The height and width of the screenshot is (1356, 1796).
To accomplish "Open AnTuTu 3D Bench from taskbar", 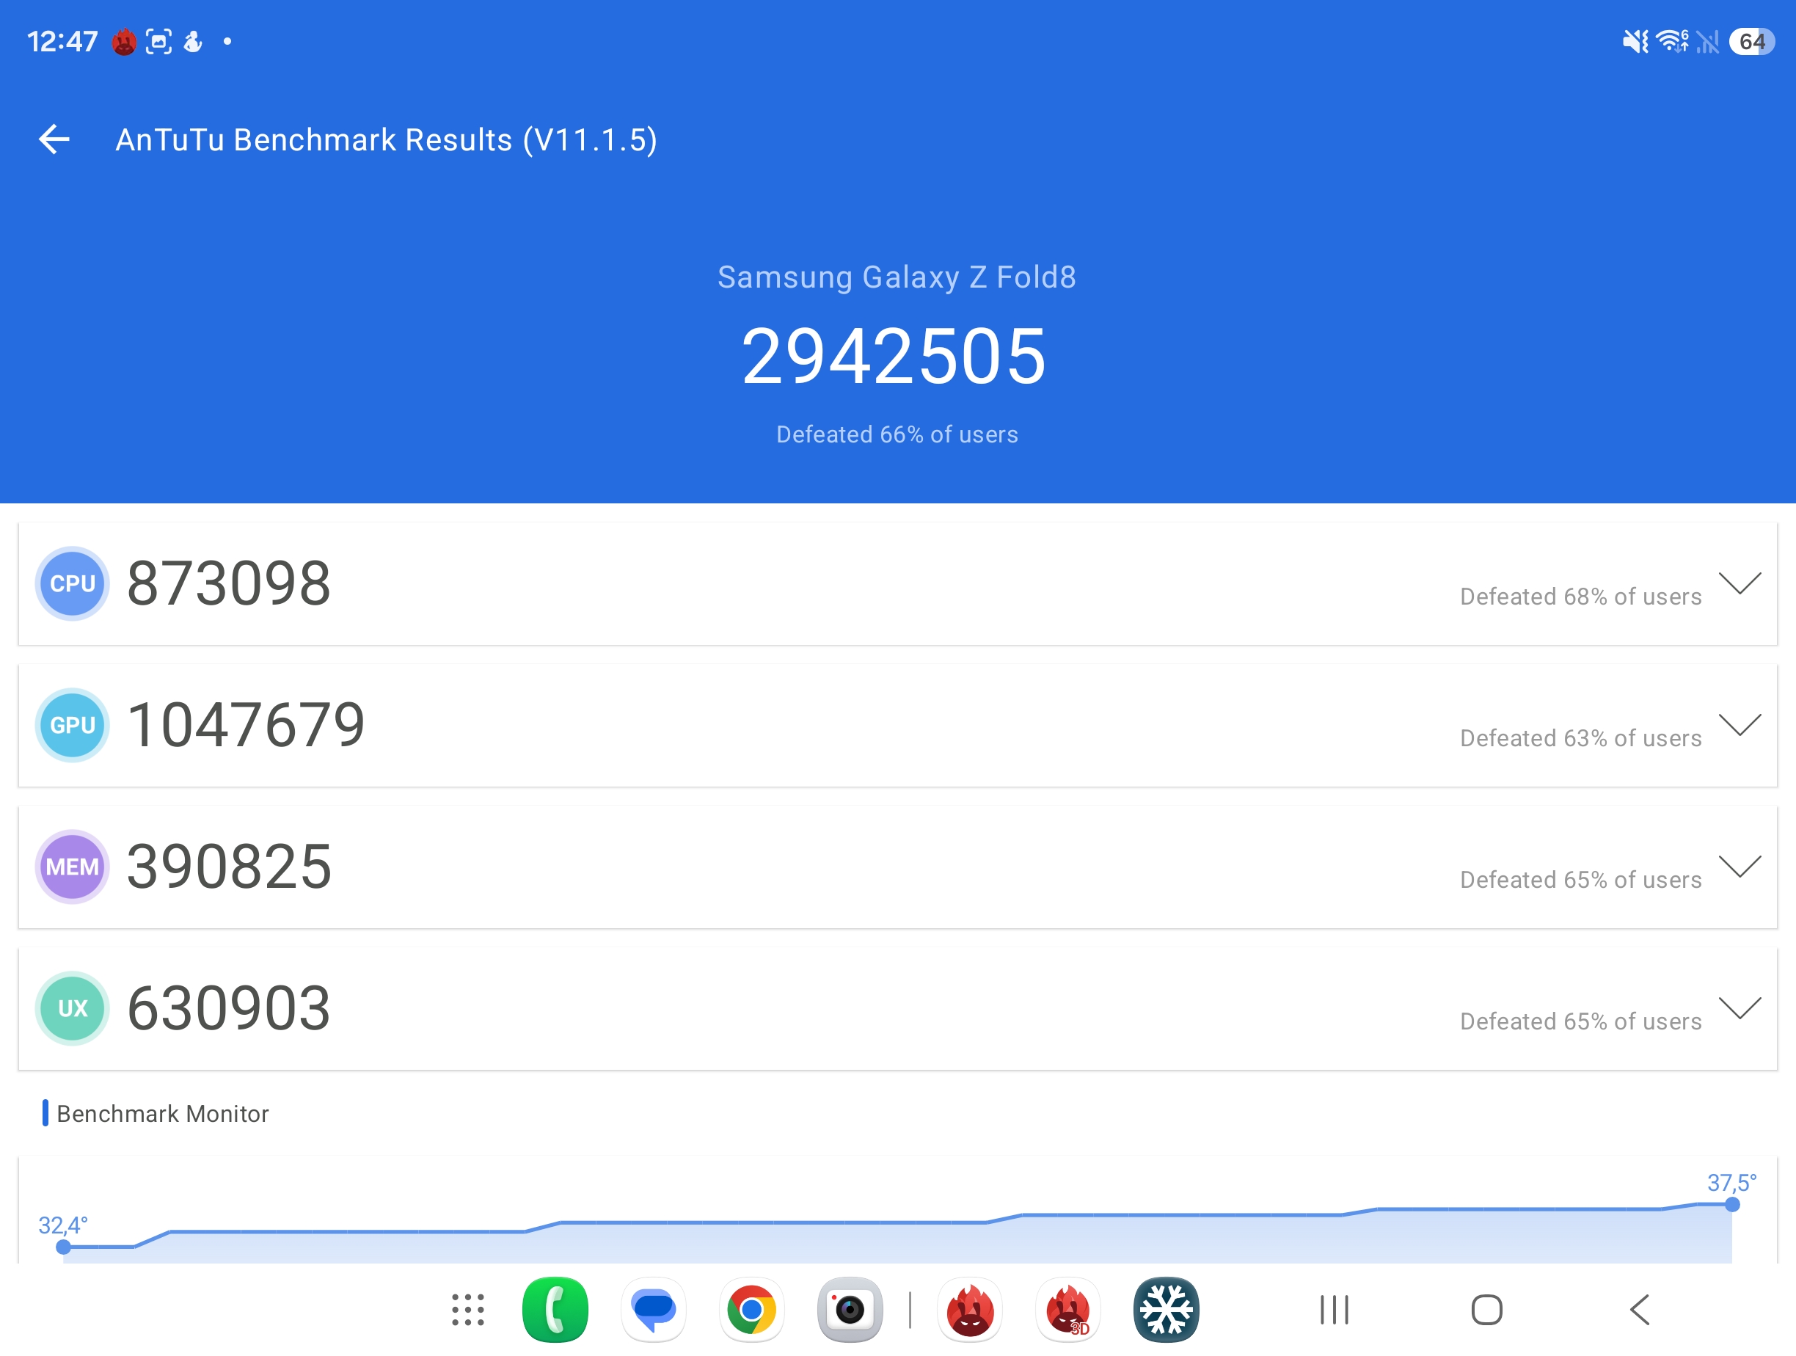I will tap(1067, 1309).
